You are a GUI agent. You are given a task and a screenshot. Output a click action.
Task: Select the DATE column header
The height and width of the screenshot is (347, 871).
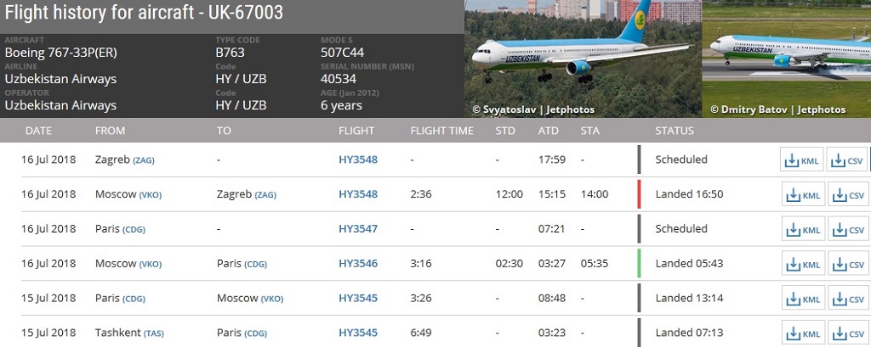pos(38,131)
